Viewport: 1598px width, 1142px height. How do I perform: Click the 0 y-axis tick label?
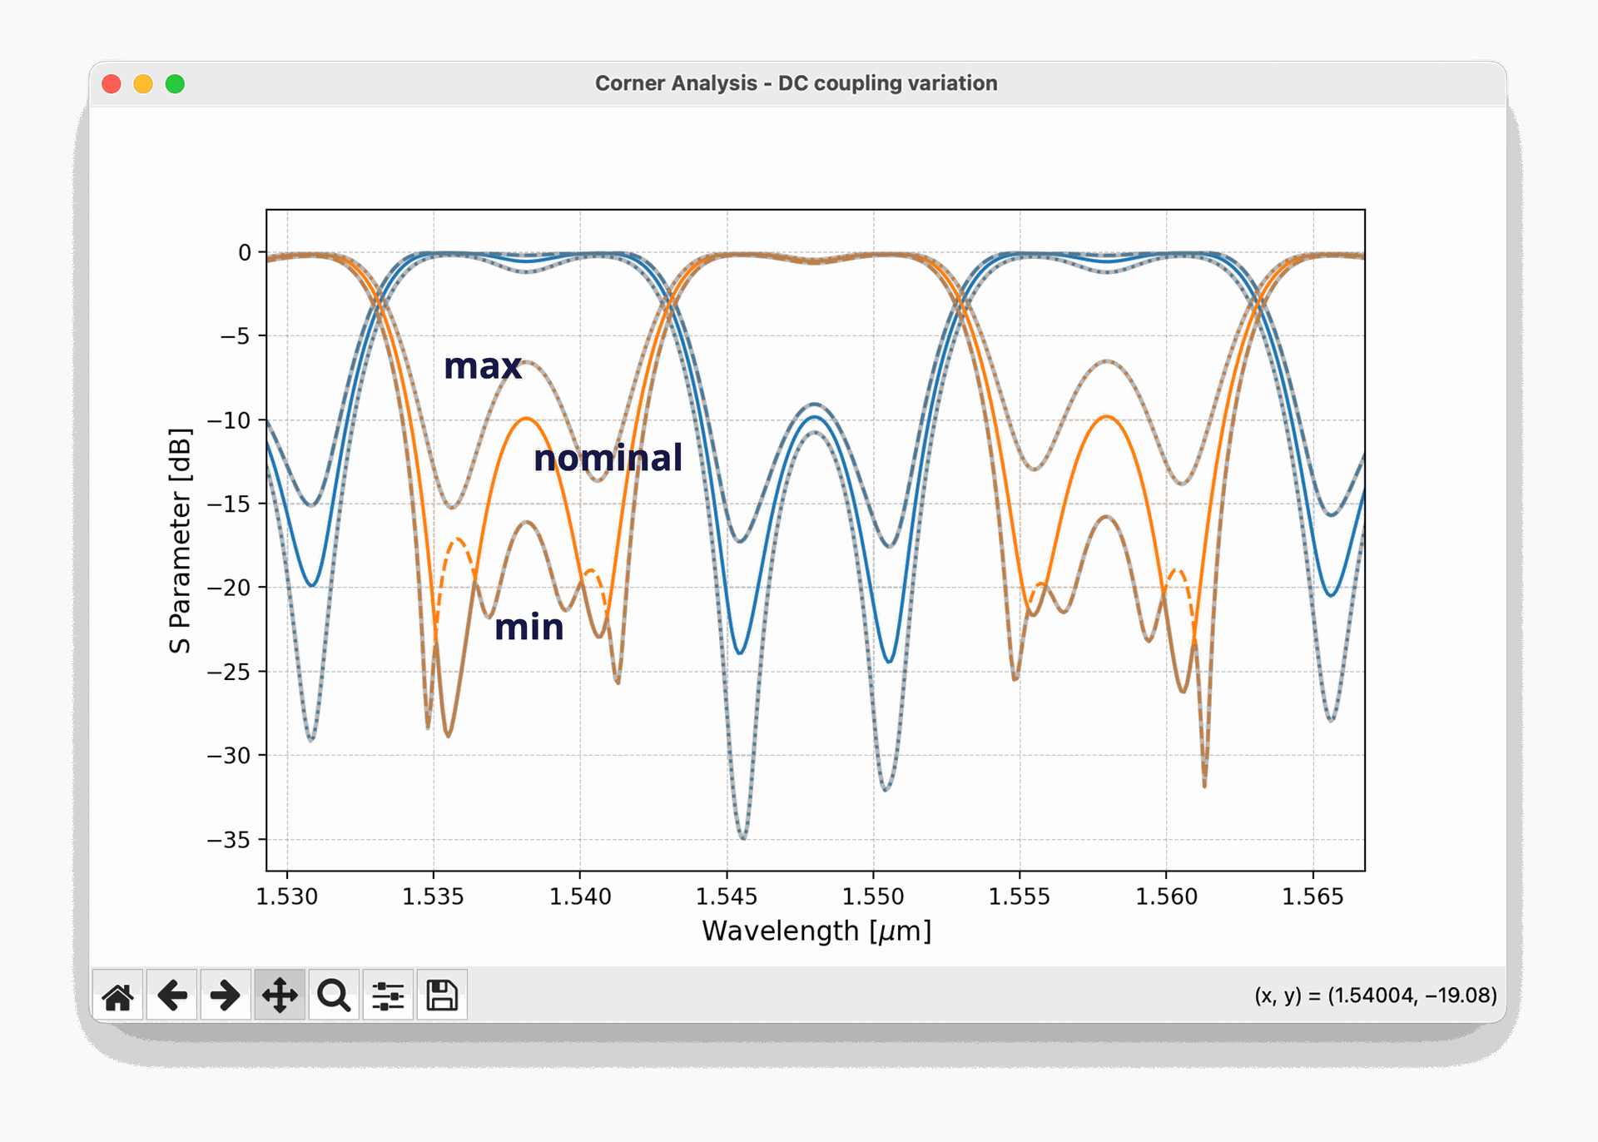pyautogui.click(x=245, y=252)
